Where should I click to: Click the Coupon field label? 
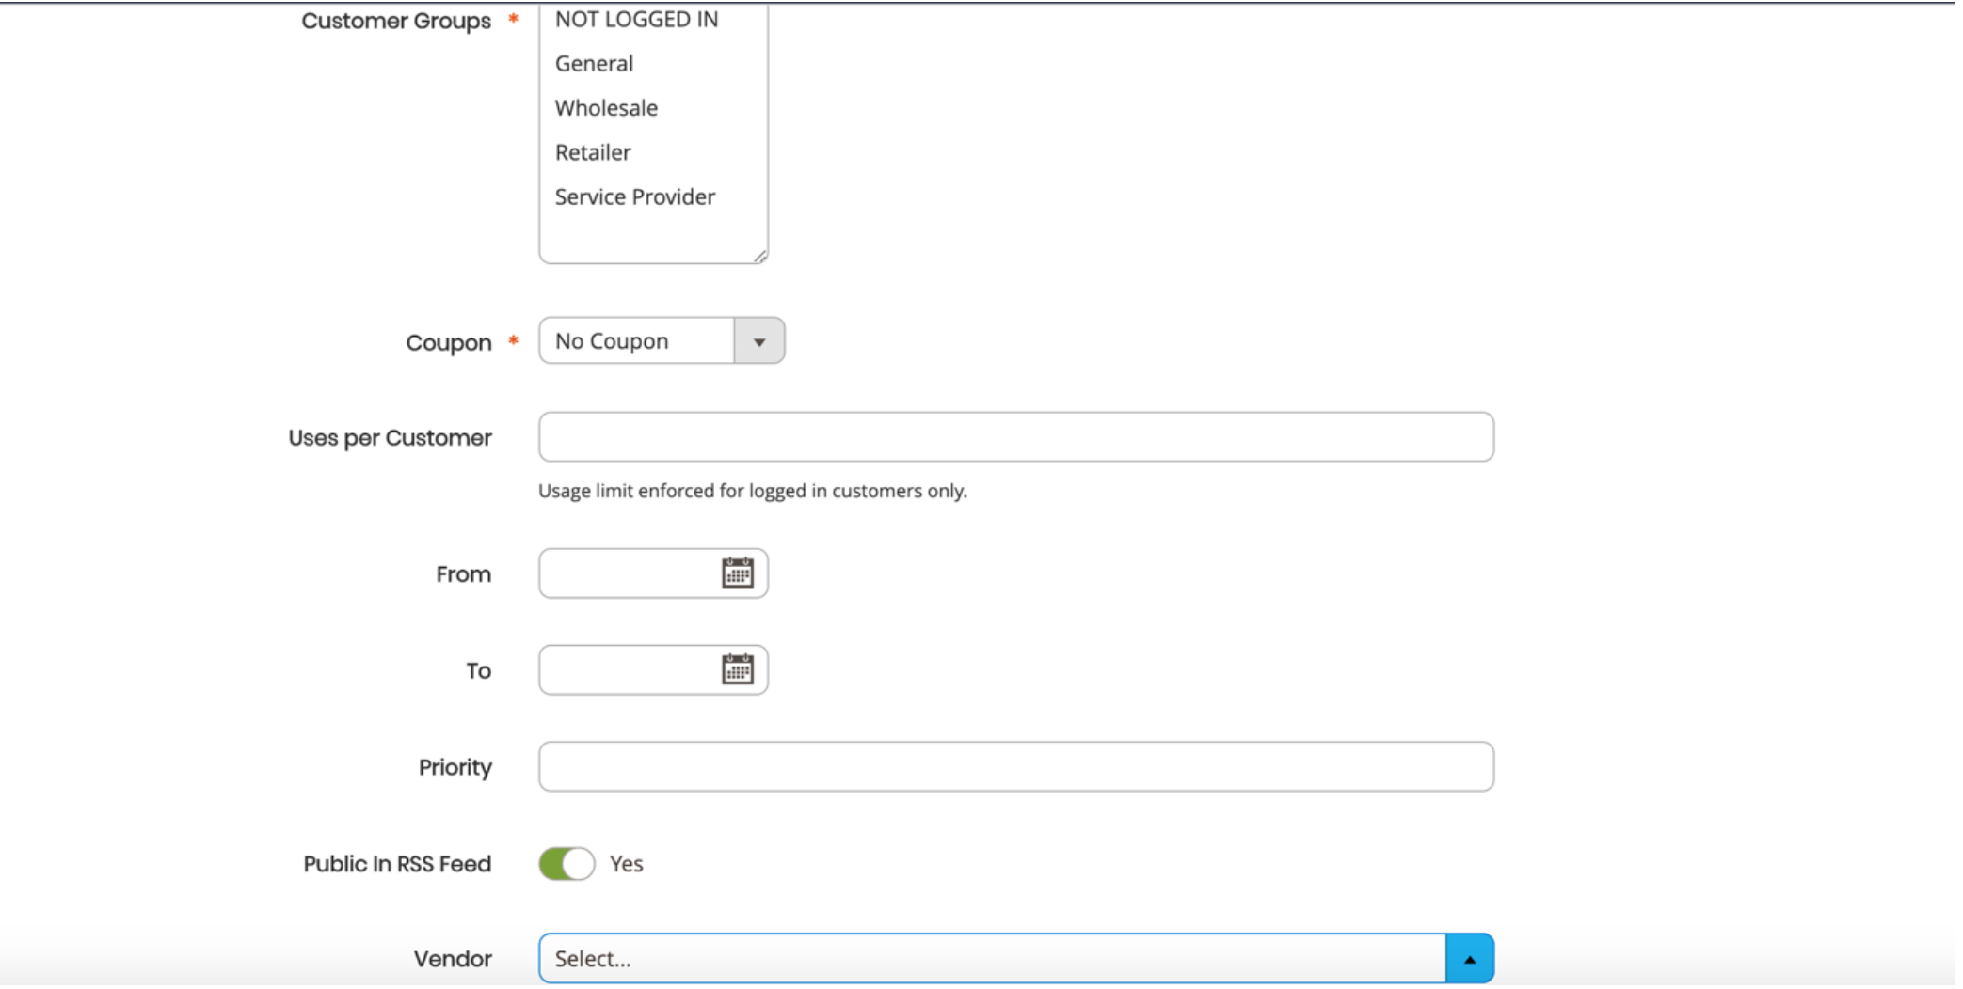coord(449,343)
